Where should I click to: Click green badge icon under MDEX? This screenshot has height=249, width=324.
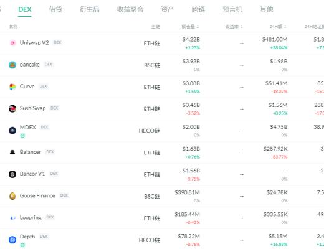coord(22,136)
